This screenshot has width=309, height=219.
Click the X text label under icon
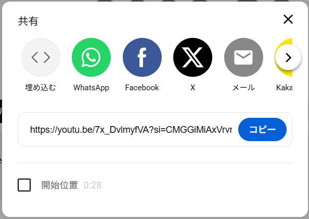point(192,88)
